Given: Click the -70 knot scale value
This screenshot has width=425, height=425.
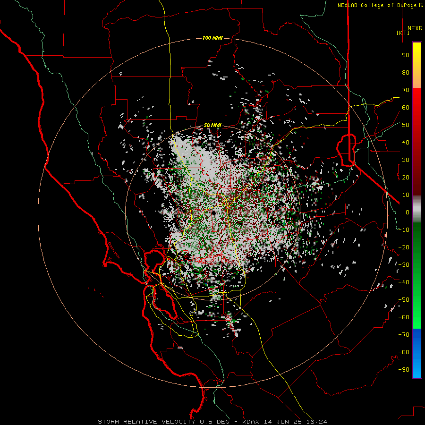Looking at the screenshot, I should click(x=404, y=335).
